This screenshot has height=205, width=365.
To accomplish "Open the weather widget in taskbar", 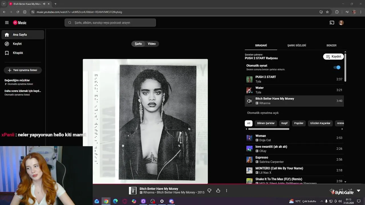I will [x=303, y=201].
